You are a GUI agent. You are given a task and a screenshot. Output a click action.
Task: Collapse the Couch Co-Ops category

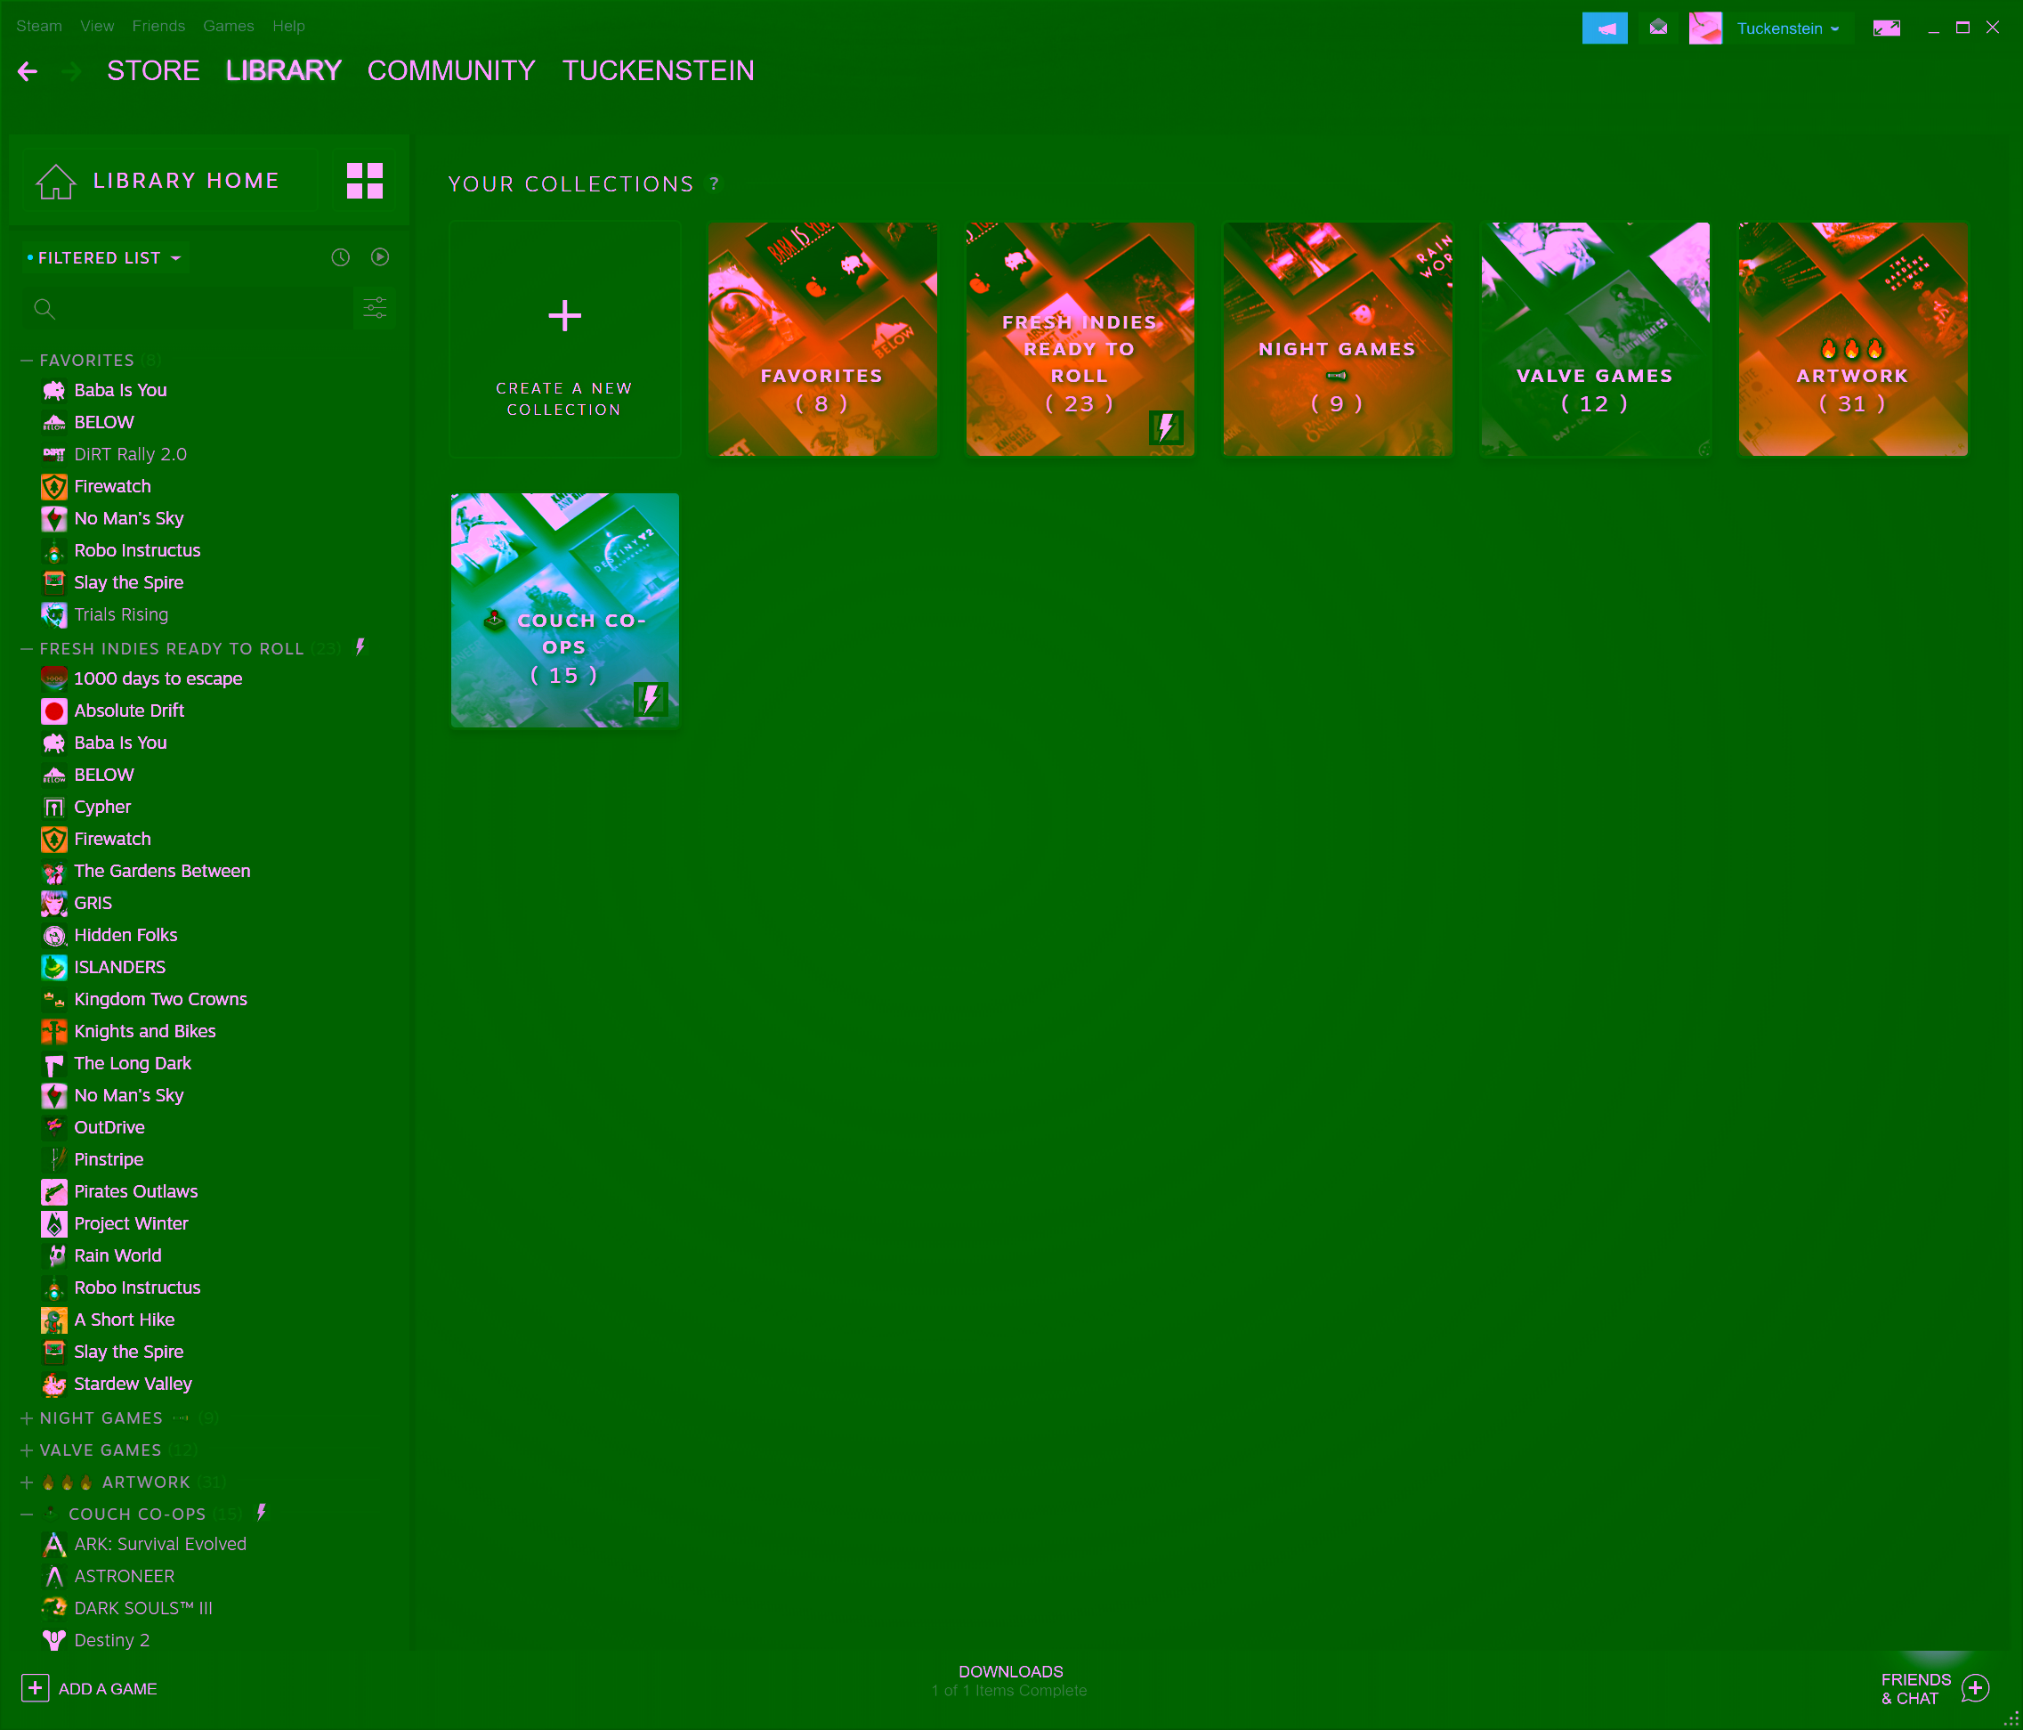pyautogui.click(x=27, y=1515)
